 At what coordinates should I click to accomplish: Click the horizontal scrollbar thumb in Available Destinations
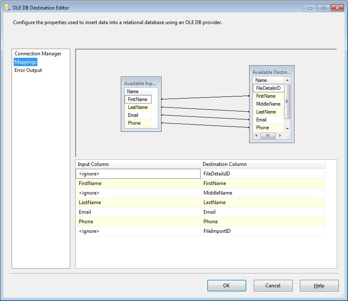point(268,136)
